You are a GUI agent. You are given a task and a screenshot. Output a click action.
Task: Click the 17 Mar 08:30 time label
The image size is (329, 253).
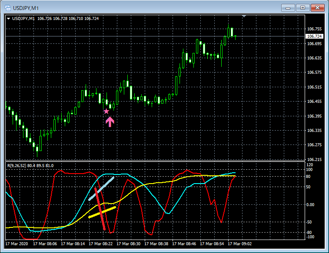tap(128, 244)
